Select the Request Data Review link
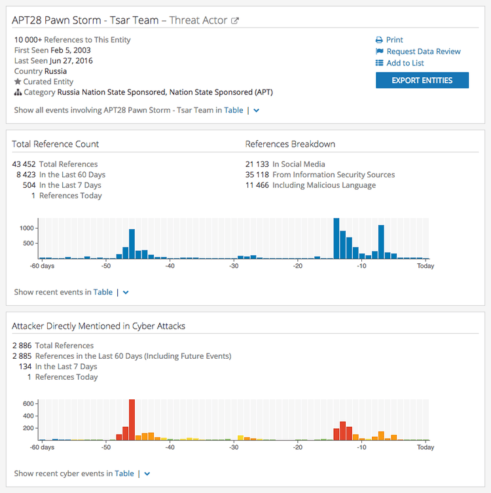491x493 pixels. click(424, 52)
